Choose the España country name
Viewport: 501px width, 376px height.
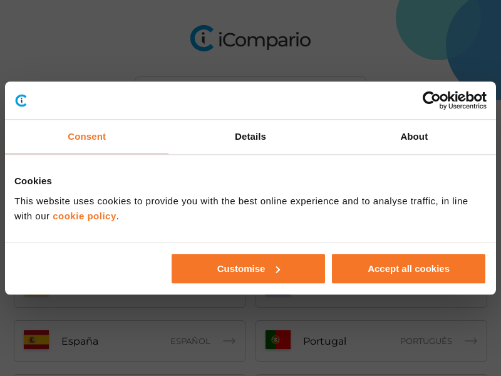[x=80, y=342]
